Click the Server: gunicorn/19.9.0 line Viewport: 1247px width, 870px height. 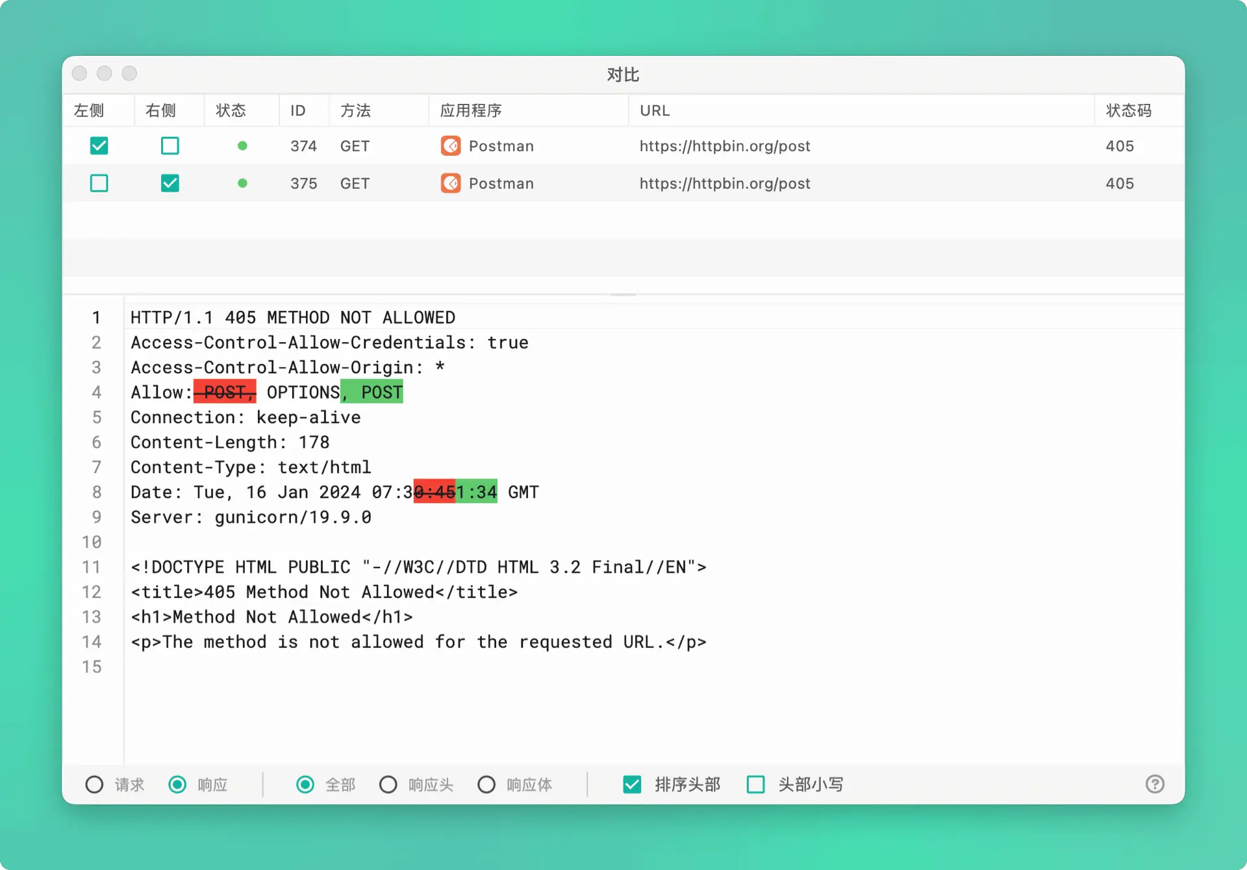(x=251, y=517)
